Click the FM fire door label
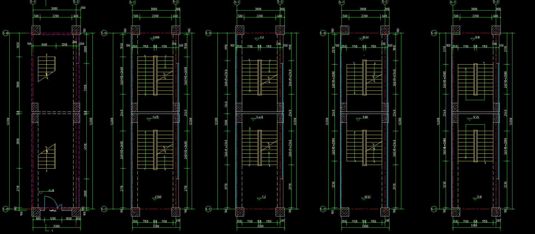Viewport: 535px width, 234px height. pos(53,211)
